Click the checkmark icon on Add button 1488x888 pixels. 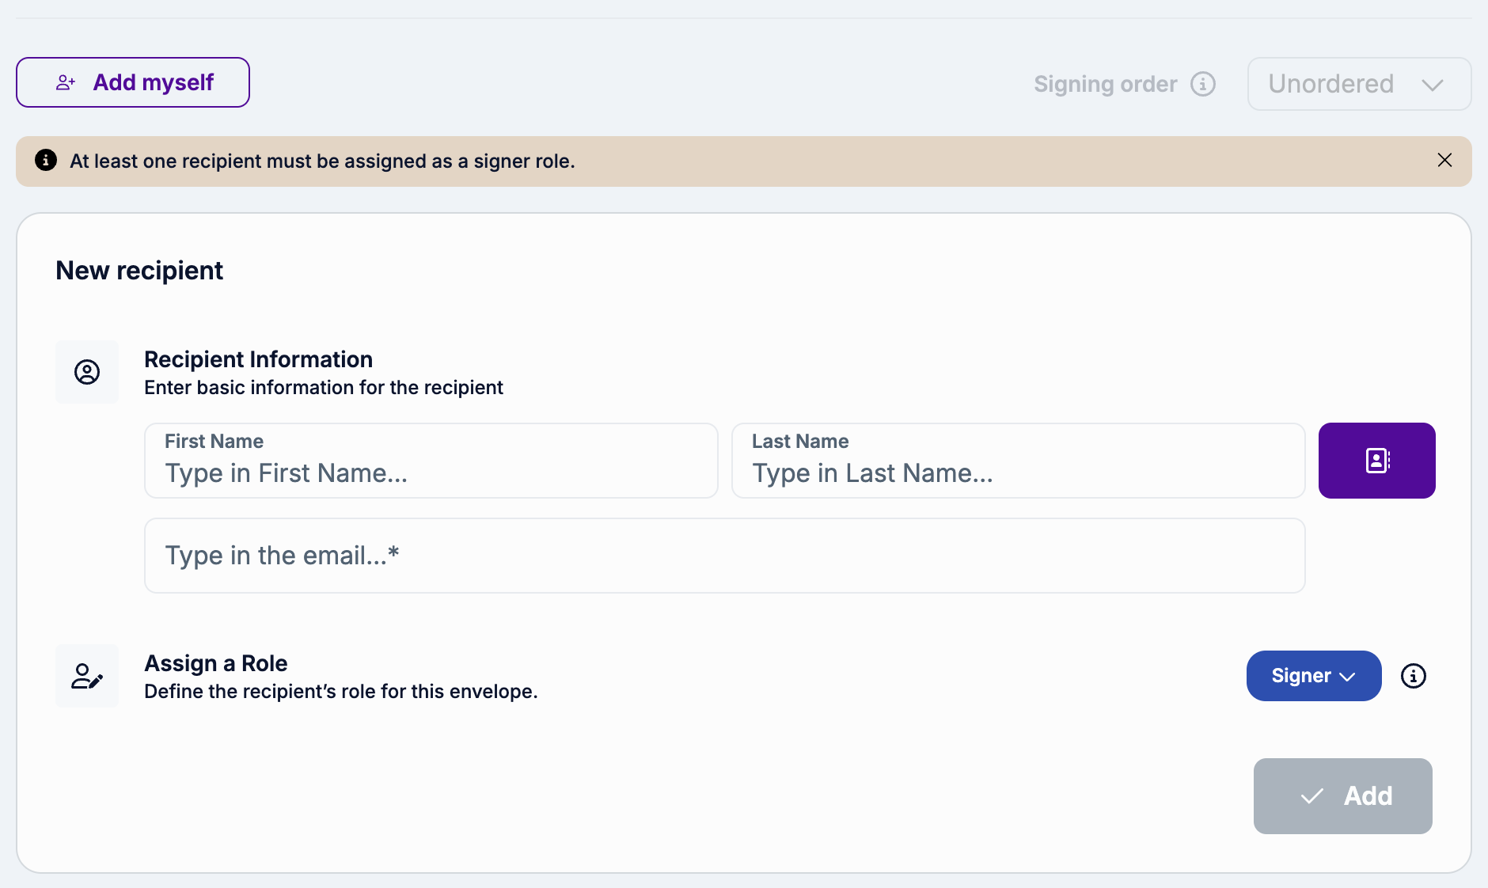[1311, 796]
